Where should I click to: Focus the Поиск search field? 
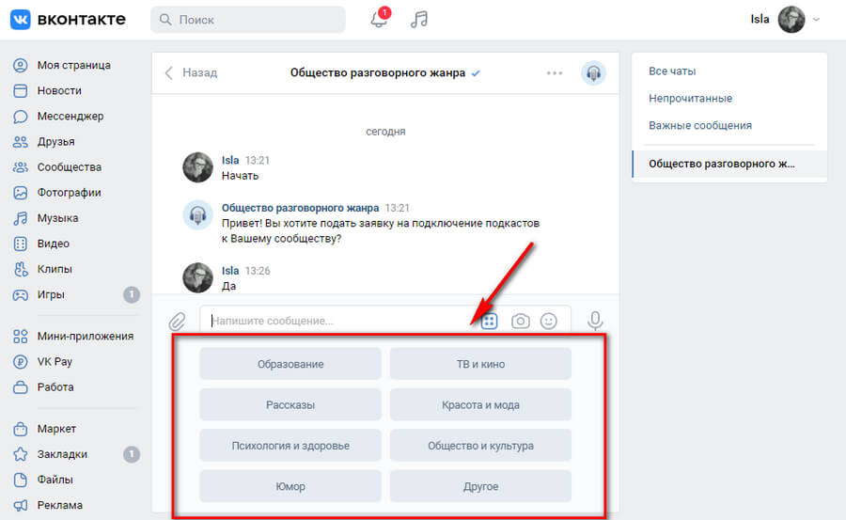coord(248,20)
